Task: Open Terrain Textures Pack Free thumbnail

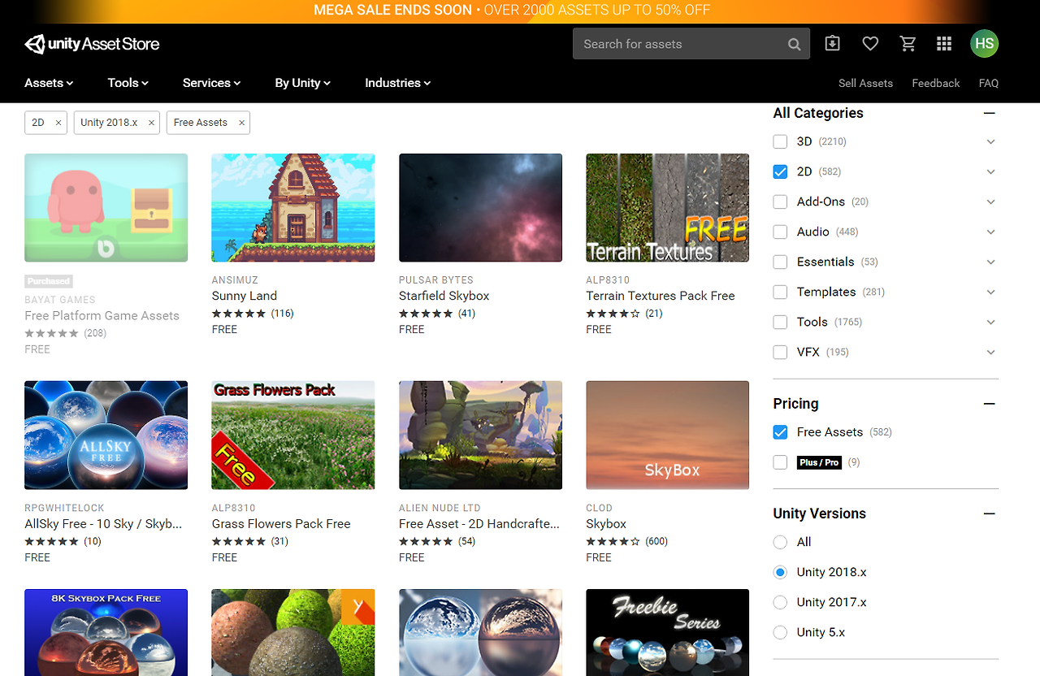Action: tap(667, 208)
